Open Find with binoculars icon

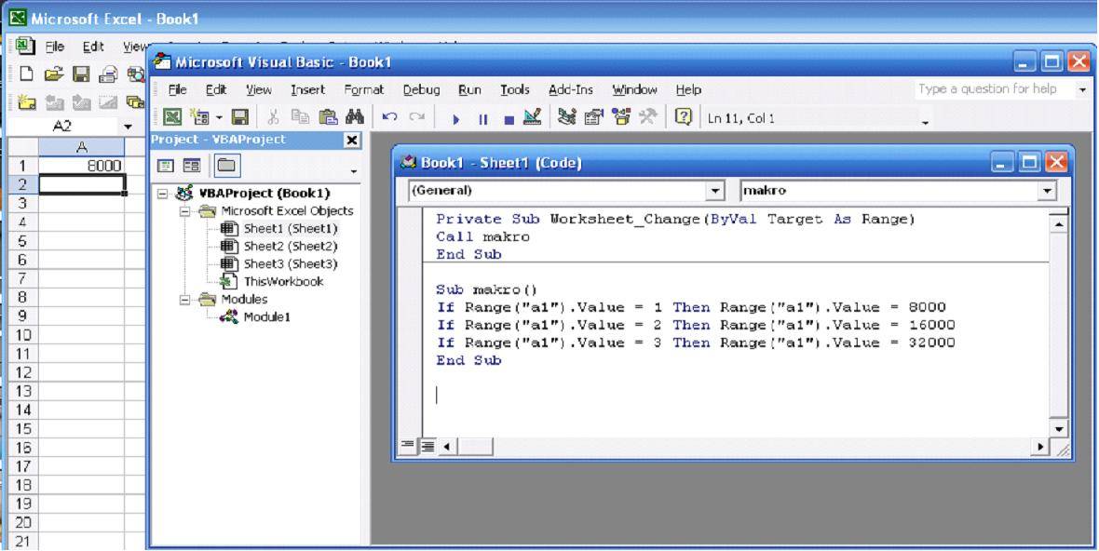point(355,117)
